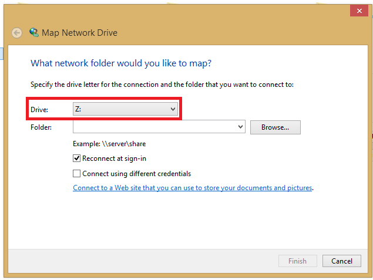Click the Connect using different credentials label

[136, 174]
